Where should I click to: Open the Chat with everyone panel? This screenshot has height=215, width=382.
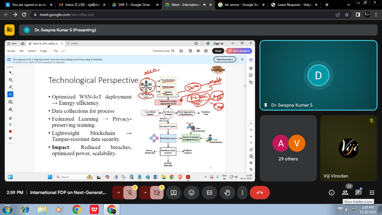(358, 193)
